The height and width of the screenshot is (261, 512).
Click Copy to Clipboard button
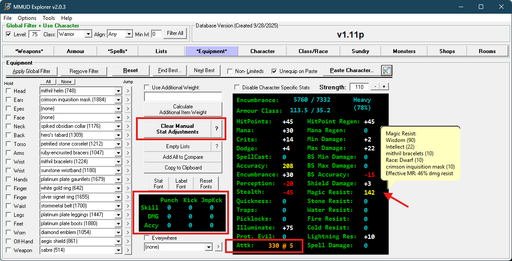click(x=183, y=168)
